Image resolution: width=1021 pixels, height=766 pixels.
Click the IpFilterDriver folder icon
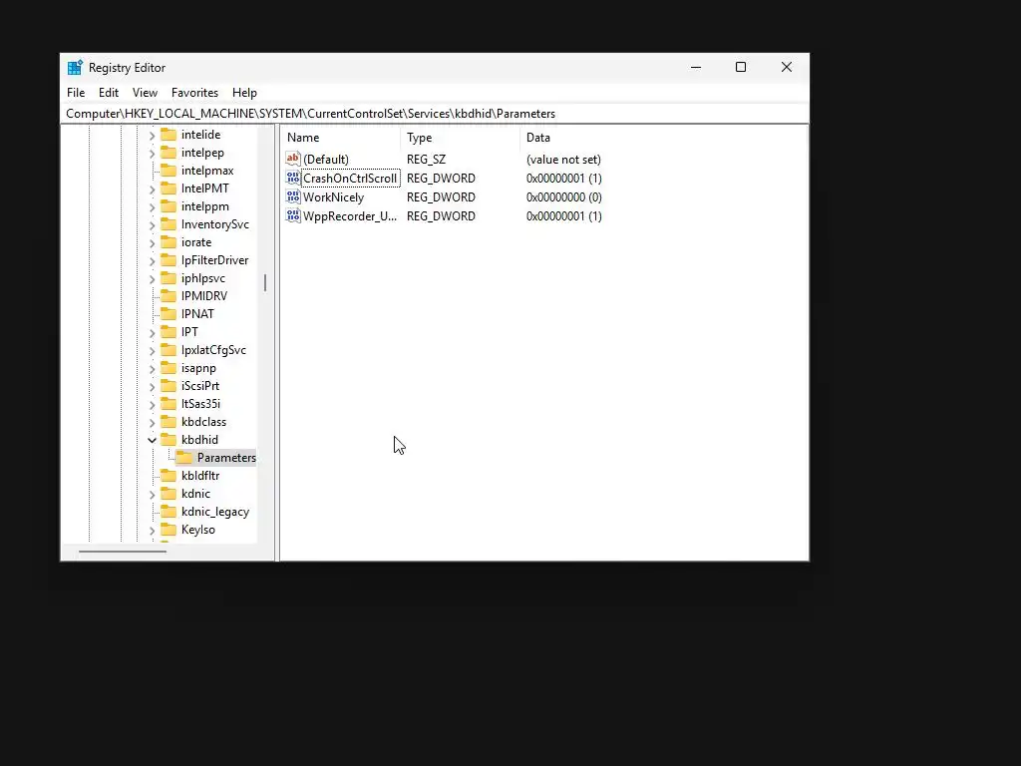point(169,260)
